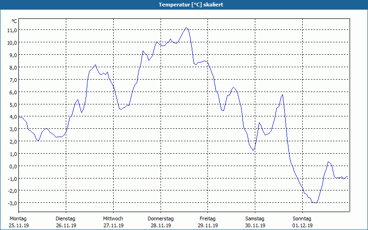Select the date 28.11.19

coord(161,225)
